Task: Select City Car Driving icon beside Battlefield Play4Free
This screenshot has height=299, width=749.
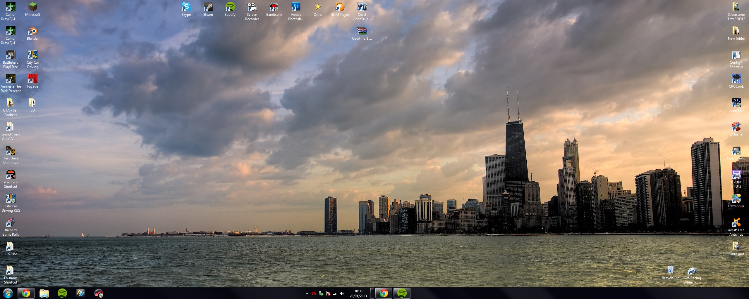Action: tap(32, 59)
